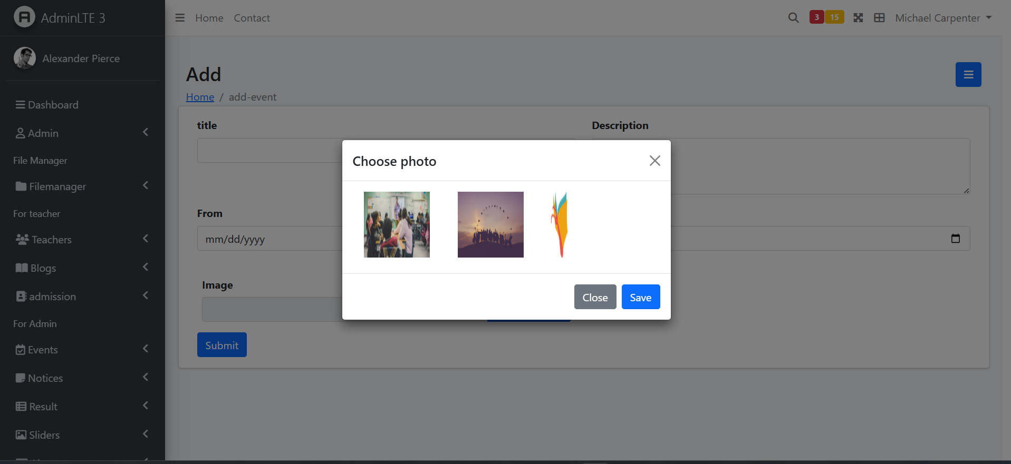
Task: Expand the Teachers menu chevron
Action: (x=146, y=239)
